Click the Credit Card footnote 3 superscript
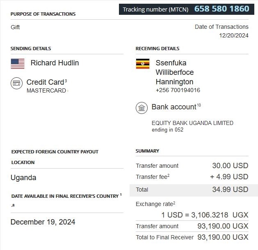This screenshot has height=250, width=258. [x=66, y=81]
